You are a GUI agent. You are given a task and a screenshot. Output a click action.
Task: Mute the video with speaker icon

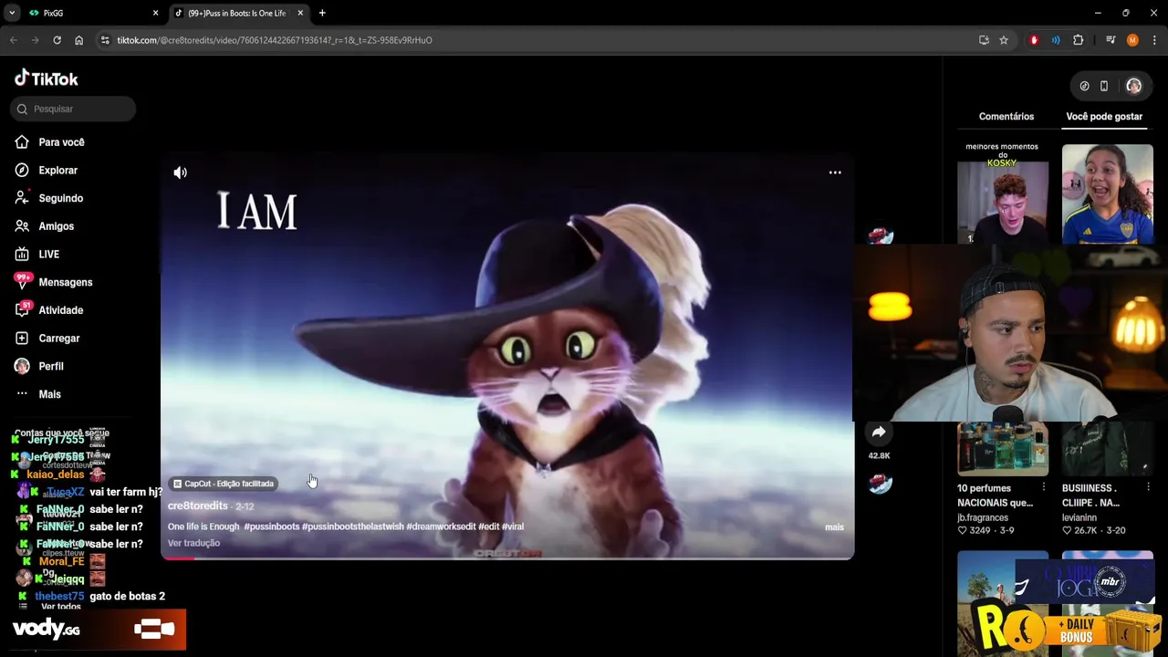point(181,172)
